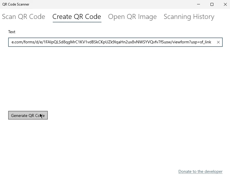Switch to the Scan QR Code tab
230x183 pixels.
tap(23, 17)
